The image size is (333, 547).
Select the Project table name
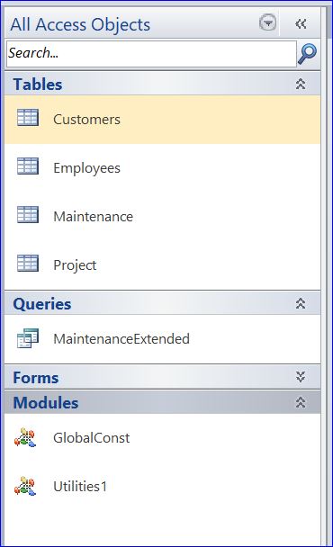pos(75,265)
